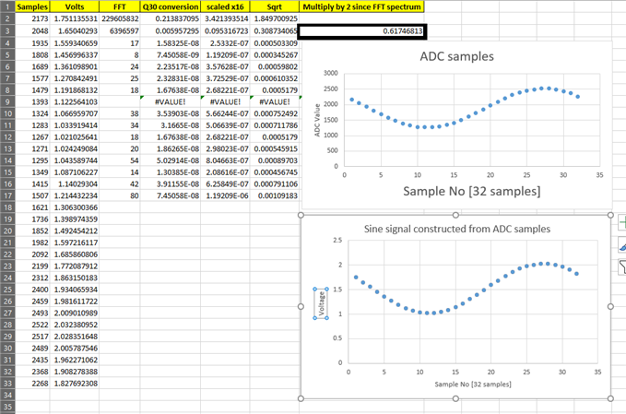Open the Chart Elements plus button

click(x=622, y=222)
